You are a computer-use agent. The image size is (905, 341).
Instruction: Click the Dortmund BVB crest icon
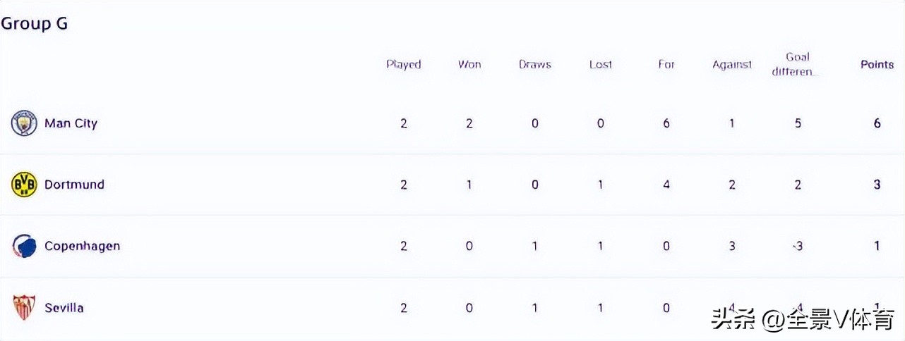24,185
